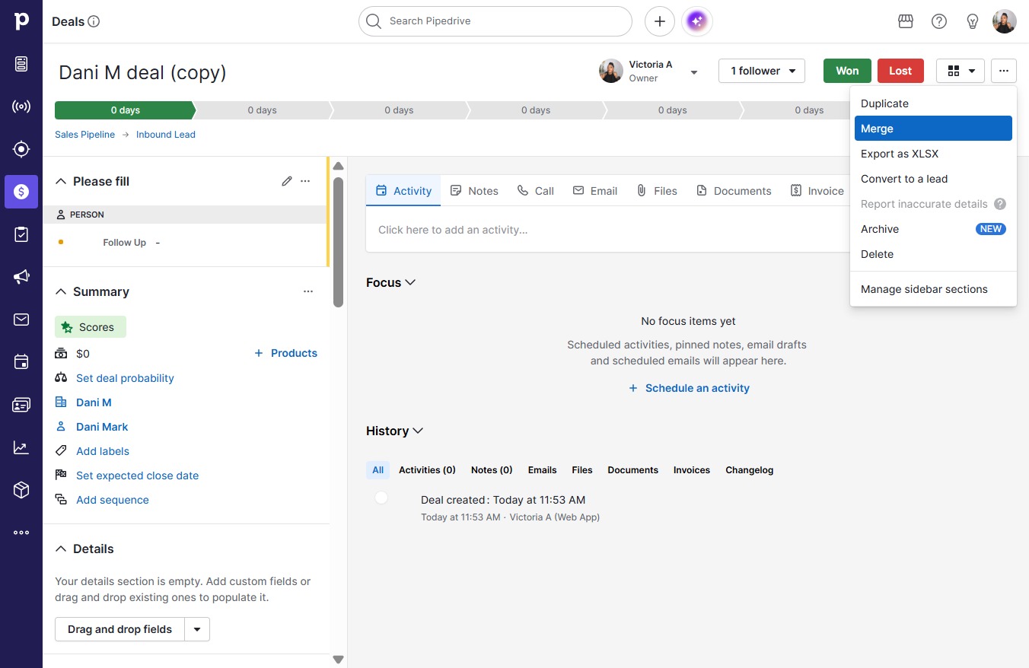Click the Report inaccurate details help icon
This screenshot has height=668, width=1029.
(1000, 204)
